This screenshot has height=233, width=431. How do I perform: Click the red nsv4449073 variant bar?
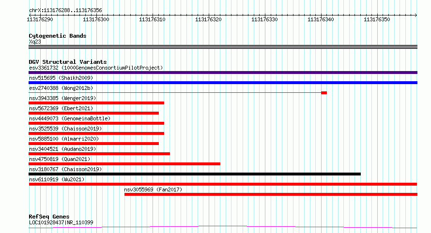(96, 123)
